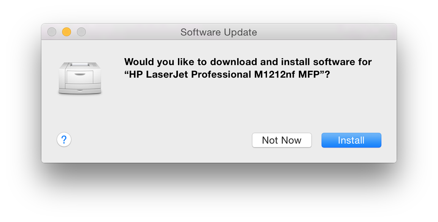Viewport: 438px width, 222px height.
Task: Click the blue Install button
Action: (x=351, y=140)
